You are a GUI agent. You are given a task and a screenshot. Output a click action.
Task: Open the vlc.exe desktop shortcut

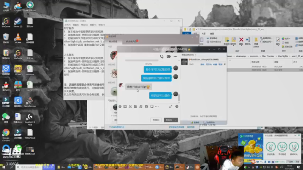[18, 39]
